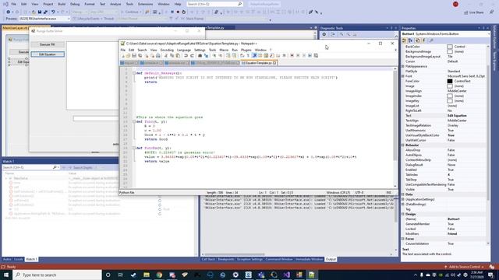Screen dimensions: 499x280
Task: Click the New file icon in Notepad++ toolbar
Action: click(123, 55)
